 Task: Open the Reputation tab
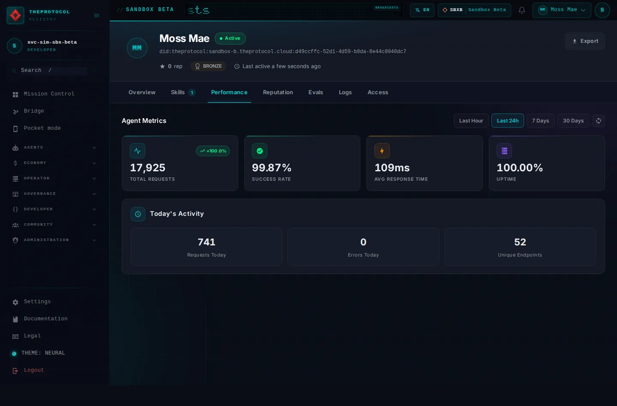click(278, 93)
